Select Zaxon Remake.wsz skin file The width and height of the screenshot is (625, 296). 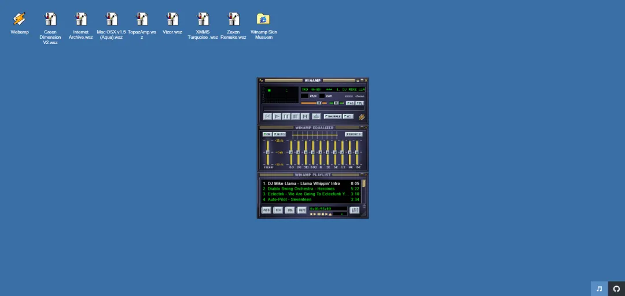pos(234,26)
